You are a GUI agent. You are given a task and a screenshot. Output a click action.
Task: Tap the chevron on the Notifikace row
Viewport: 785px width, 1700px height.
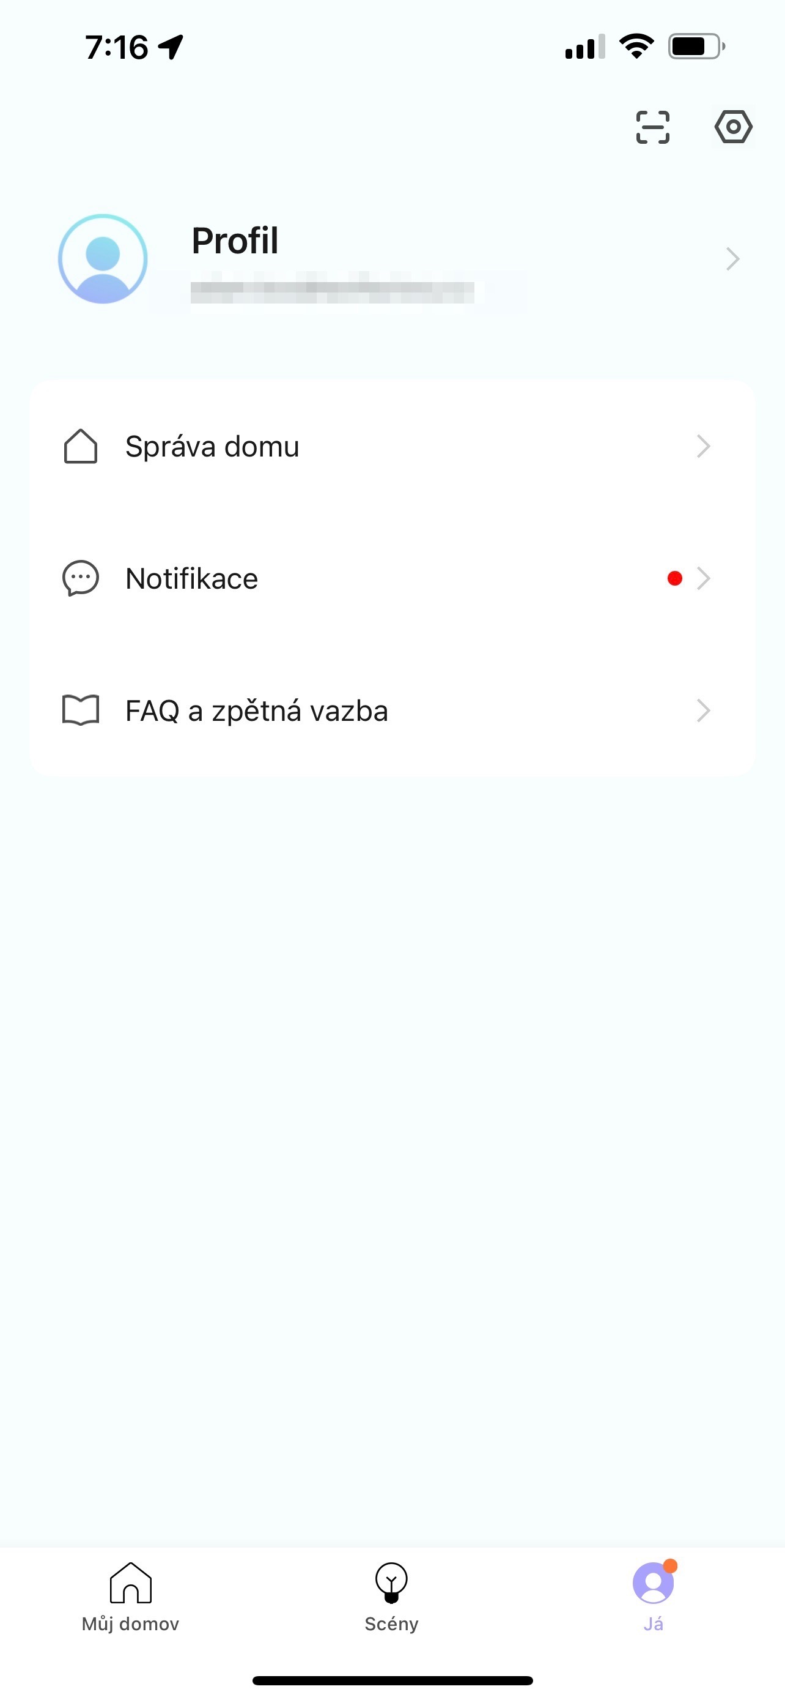703,579
